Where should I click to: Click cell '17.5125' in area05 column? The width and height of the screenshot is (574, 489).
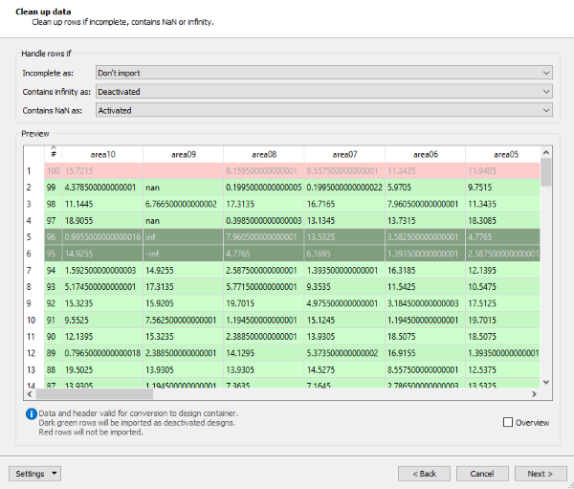click(x=503, y=303)
